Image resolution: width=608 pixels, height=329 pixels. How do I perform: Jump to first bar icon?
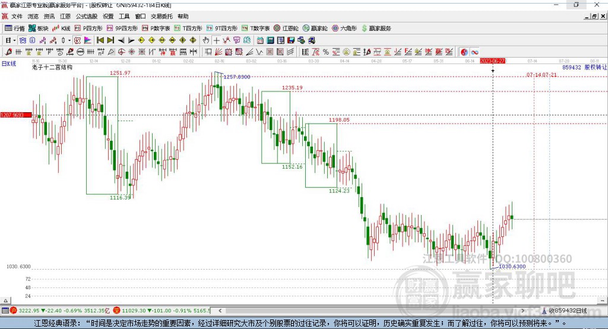click(x=100, y=40)
